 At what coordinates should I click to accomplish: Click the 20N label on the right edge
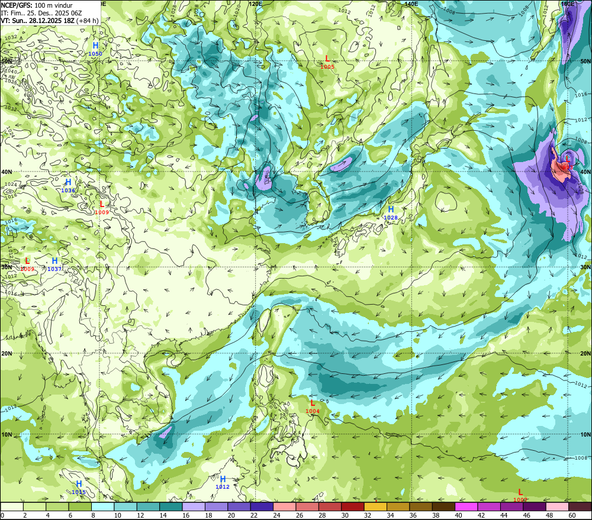point(585,354)
